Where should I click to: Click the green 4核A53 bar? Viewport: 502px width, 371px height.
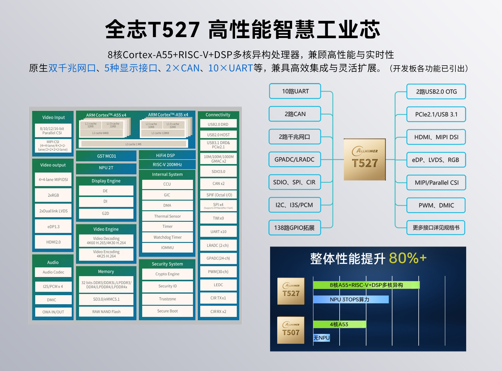[340, 324]
